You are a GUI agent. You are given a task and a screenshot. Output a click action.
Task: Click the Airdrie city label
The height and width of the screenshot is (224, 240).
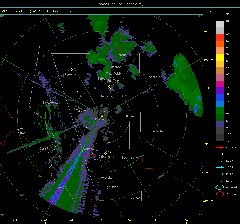(x=105, y=142)
